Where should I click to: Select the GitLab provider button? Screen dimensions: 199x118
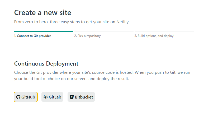coord(52,97)
